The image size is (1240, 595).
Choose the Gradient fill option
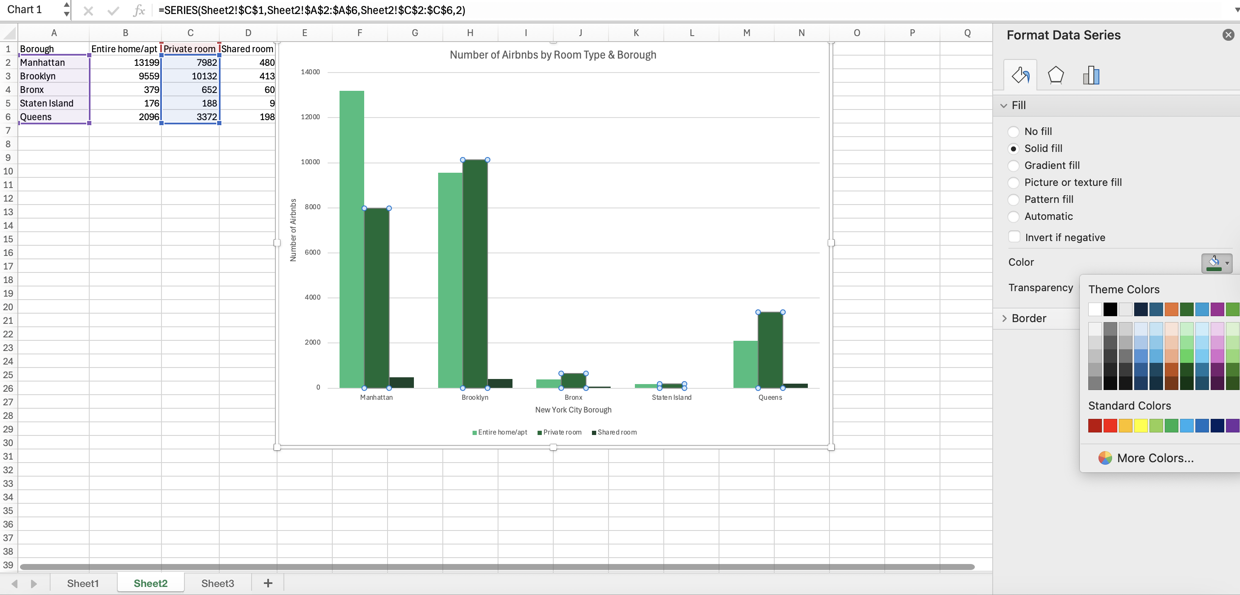click(1013, 166)
